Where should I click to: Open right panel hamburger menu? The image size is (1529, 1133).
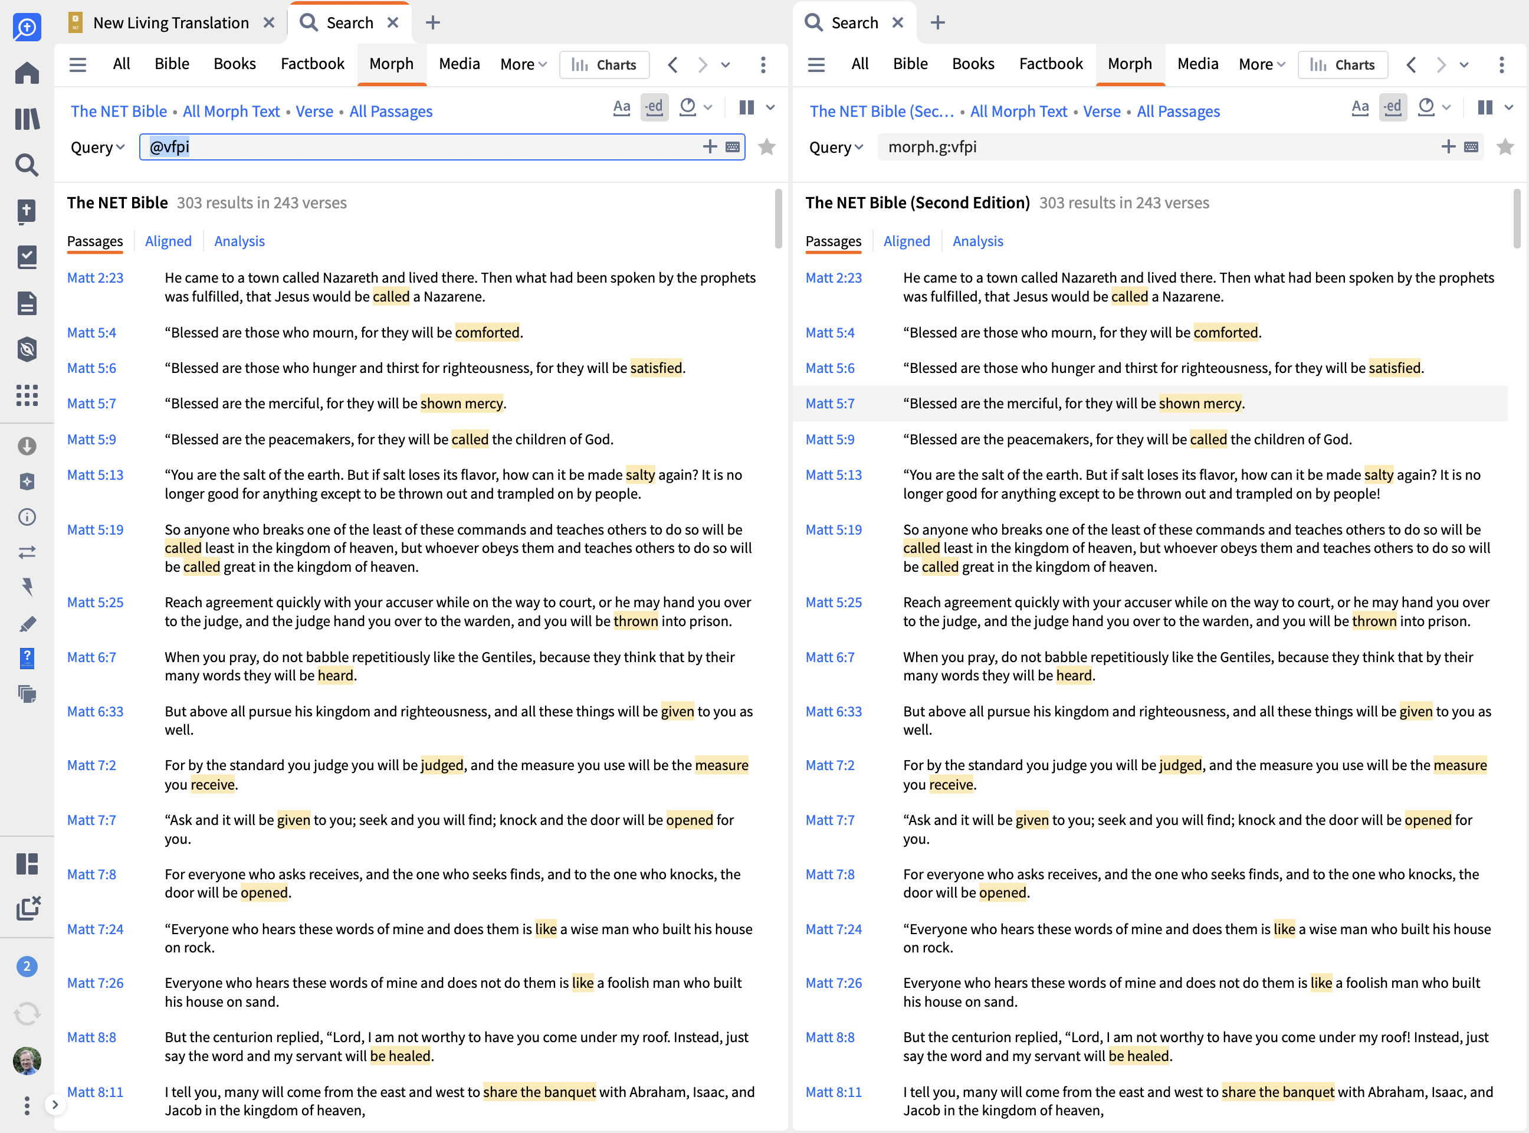[816, 64]
